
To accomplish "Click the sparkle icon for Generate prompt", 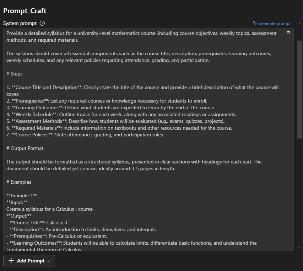I will (254, 23).
